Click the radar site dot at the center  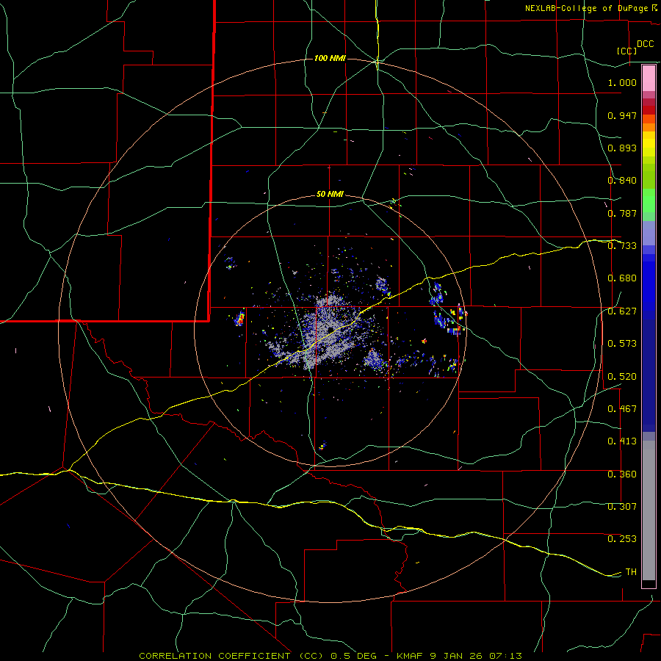(331, 329)
